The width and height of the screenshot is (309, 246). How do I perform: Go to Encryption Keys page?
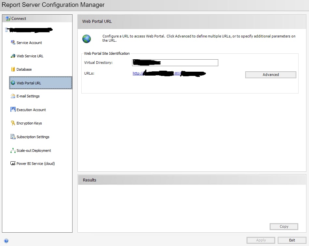pyautogui.click(x=29, y=123)
